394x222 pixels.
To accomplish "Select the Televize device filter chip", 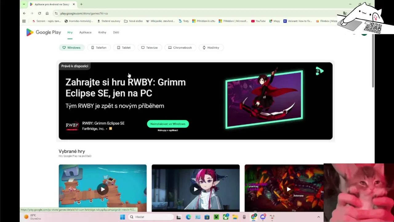I will click(149, 47).
